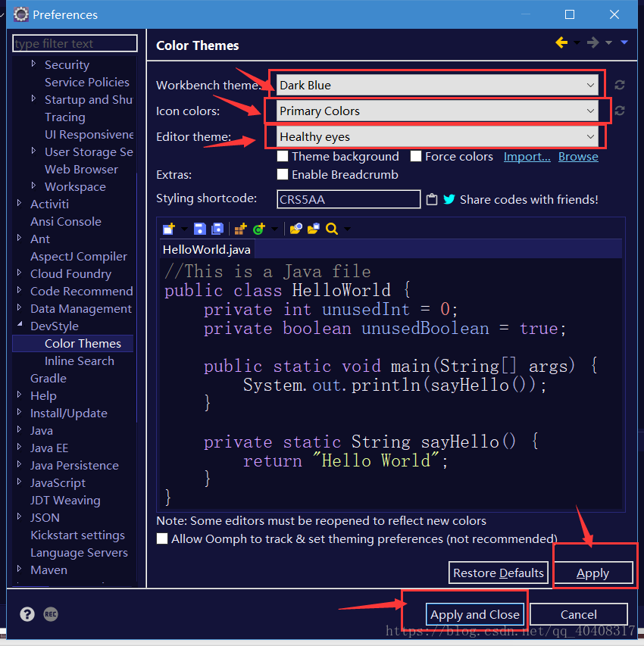Click the Open Type folder icon
The height and width of the screenshot is (646, 644).
[x=295, y=229]
